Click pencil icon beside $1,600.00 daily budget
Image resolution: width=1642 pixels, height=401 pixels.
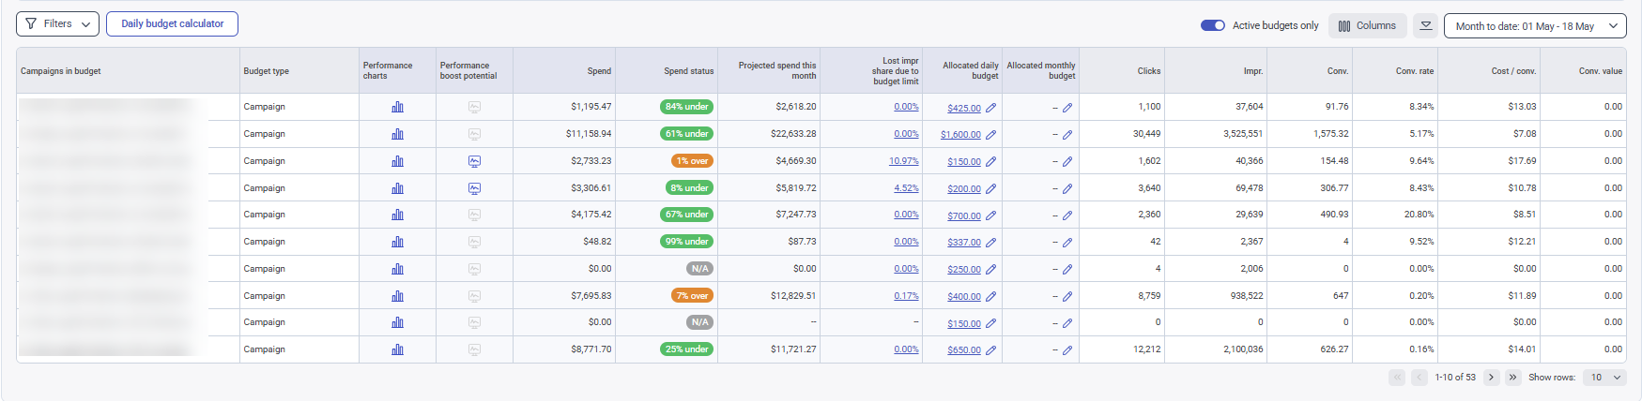[990, 135]
